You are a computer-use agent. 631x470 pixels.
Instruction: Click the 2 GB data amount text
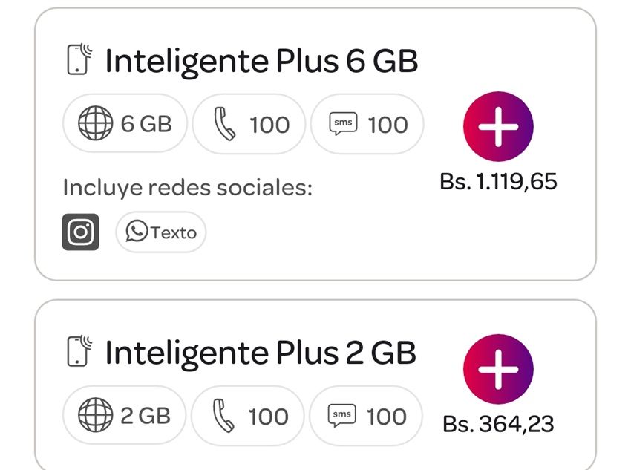146,416
